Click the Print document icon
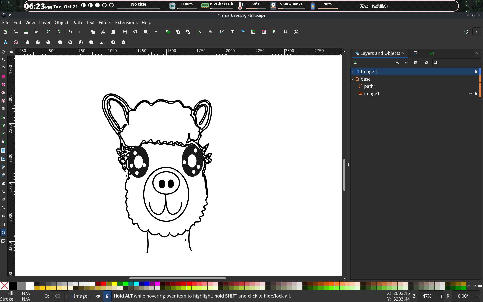483x302 pixels. click(36, 32)
